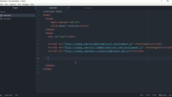The image size is (172, 97).
Task: Click the file icon beside myscript.js in tree
Action: [1, 19]
